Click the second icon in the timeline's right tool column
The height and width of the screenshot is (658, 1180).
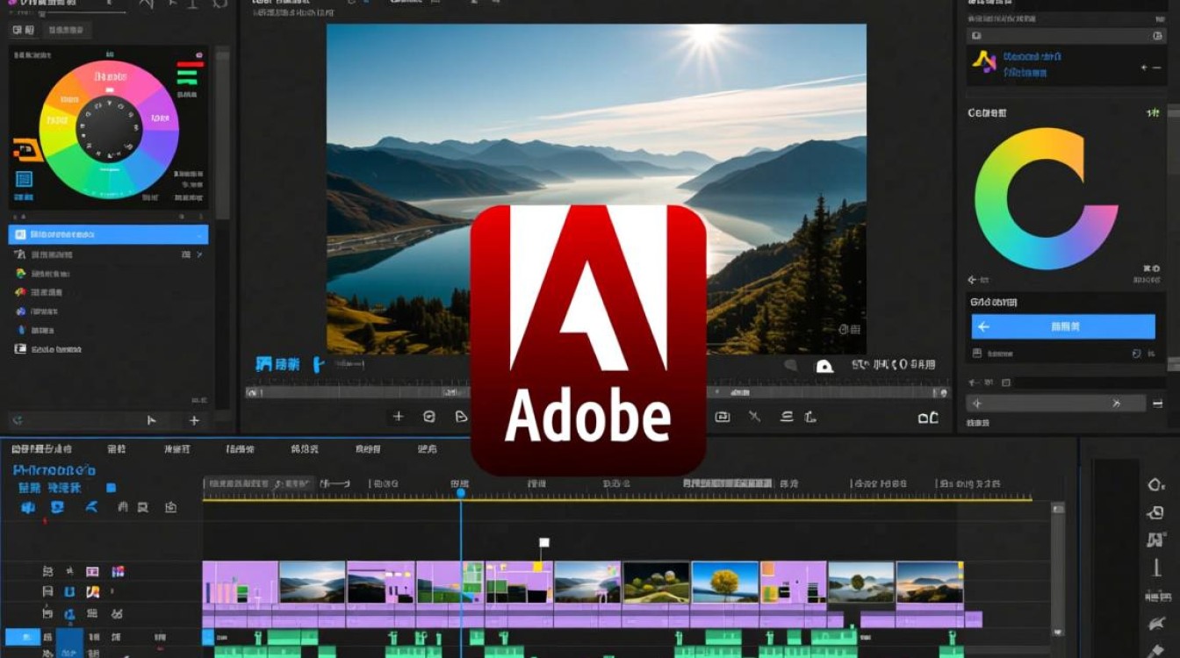click(x=1155, y=513)
